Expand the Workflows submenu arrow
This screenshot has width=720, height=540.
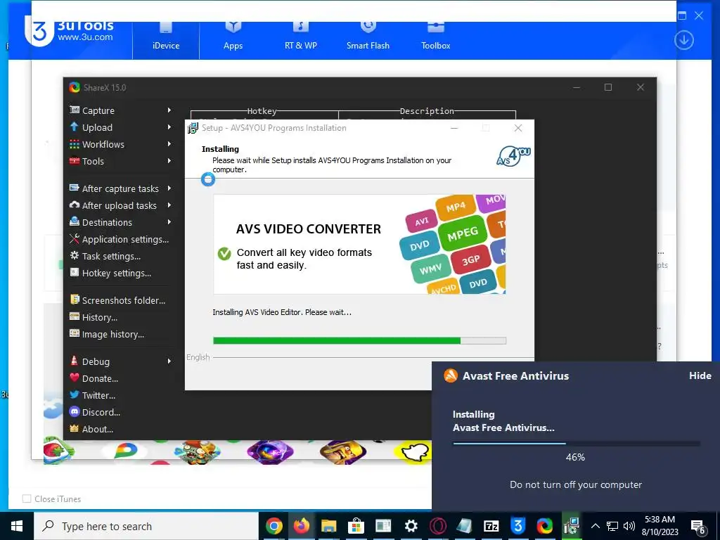point(169,144)
